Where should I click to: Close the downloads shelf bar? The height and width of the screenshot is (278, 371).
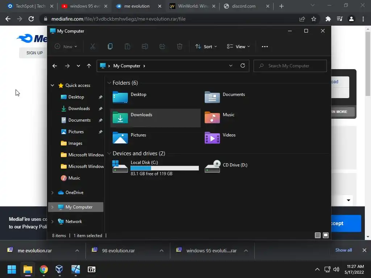point(364,250)
